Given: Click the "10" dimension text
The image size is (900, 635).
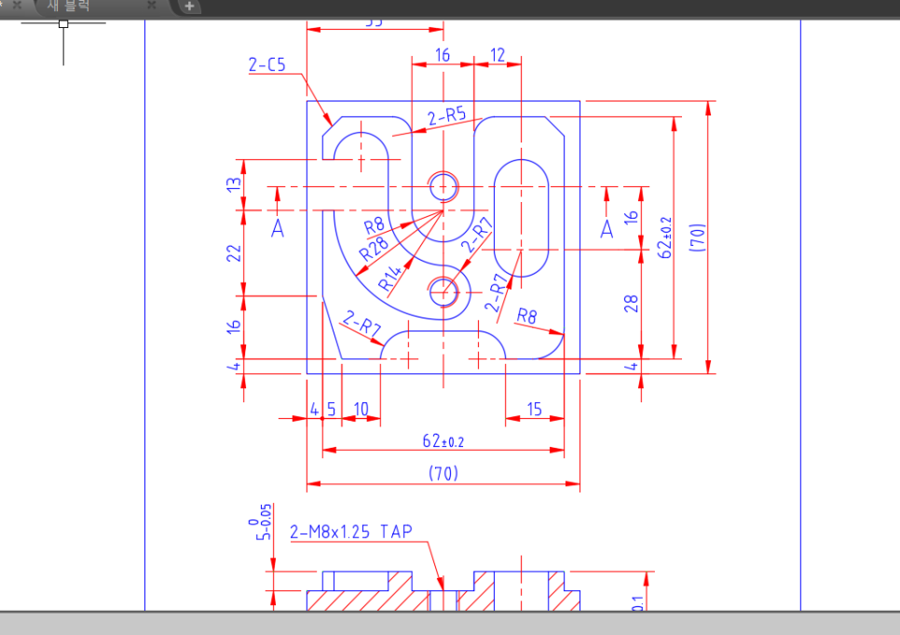Looking at the screenshot, I should pyautogui.click(x=361, y=409).
